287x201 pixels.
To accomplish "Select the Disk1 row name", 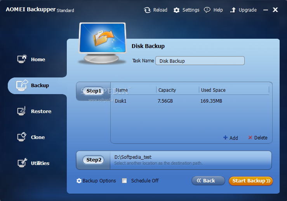I will (x=121, y=101).
